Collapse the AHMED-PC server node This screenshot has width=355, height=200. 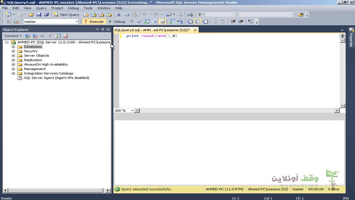coord(7,42)
